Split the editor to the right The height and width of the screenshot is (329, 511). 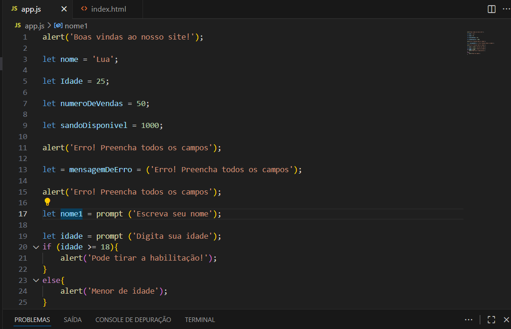point(491,9)
